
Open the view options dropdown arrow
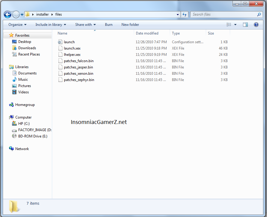235,25
